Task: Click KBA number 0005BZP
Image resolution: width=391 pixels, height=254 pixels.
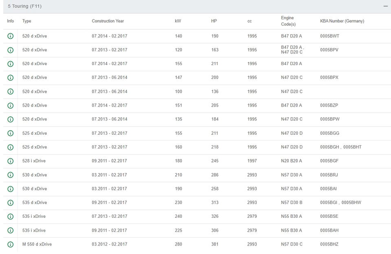Action: click(x=329, y=105)
